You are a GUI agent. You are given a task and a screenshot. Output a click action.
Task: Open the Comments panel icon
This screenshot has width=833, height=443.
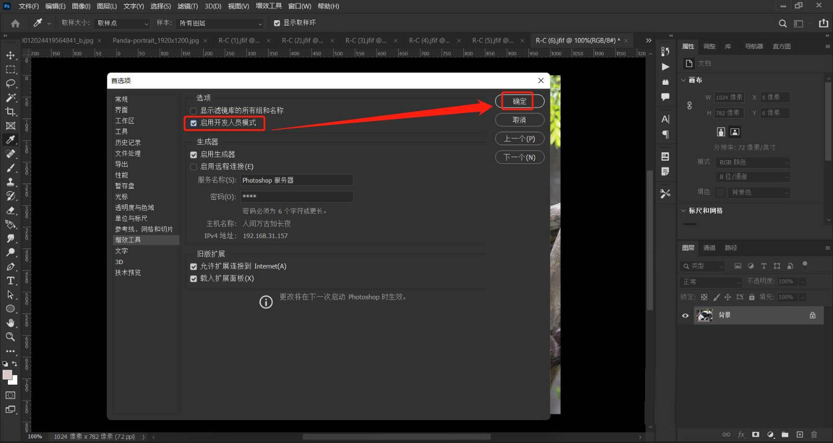(665, 97)
